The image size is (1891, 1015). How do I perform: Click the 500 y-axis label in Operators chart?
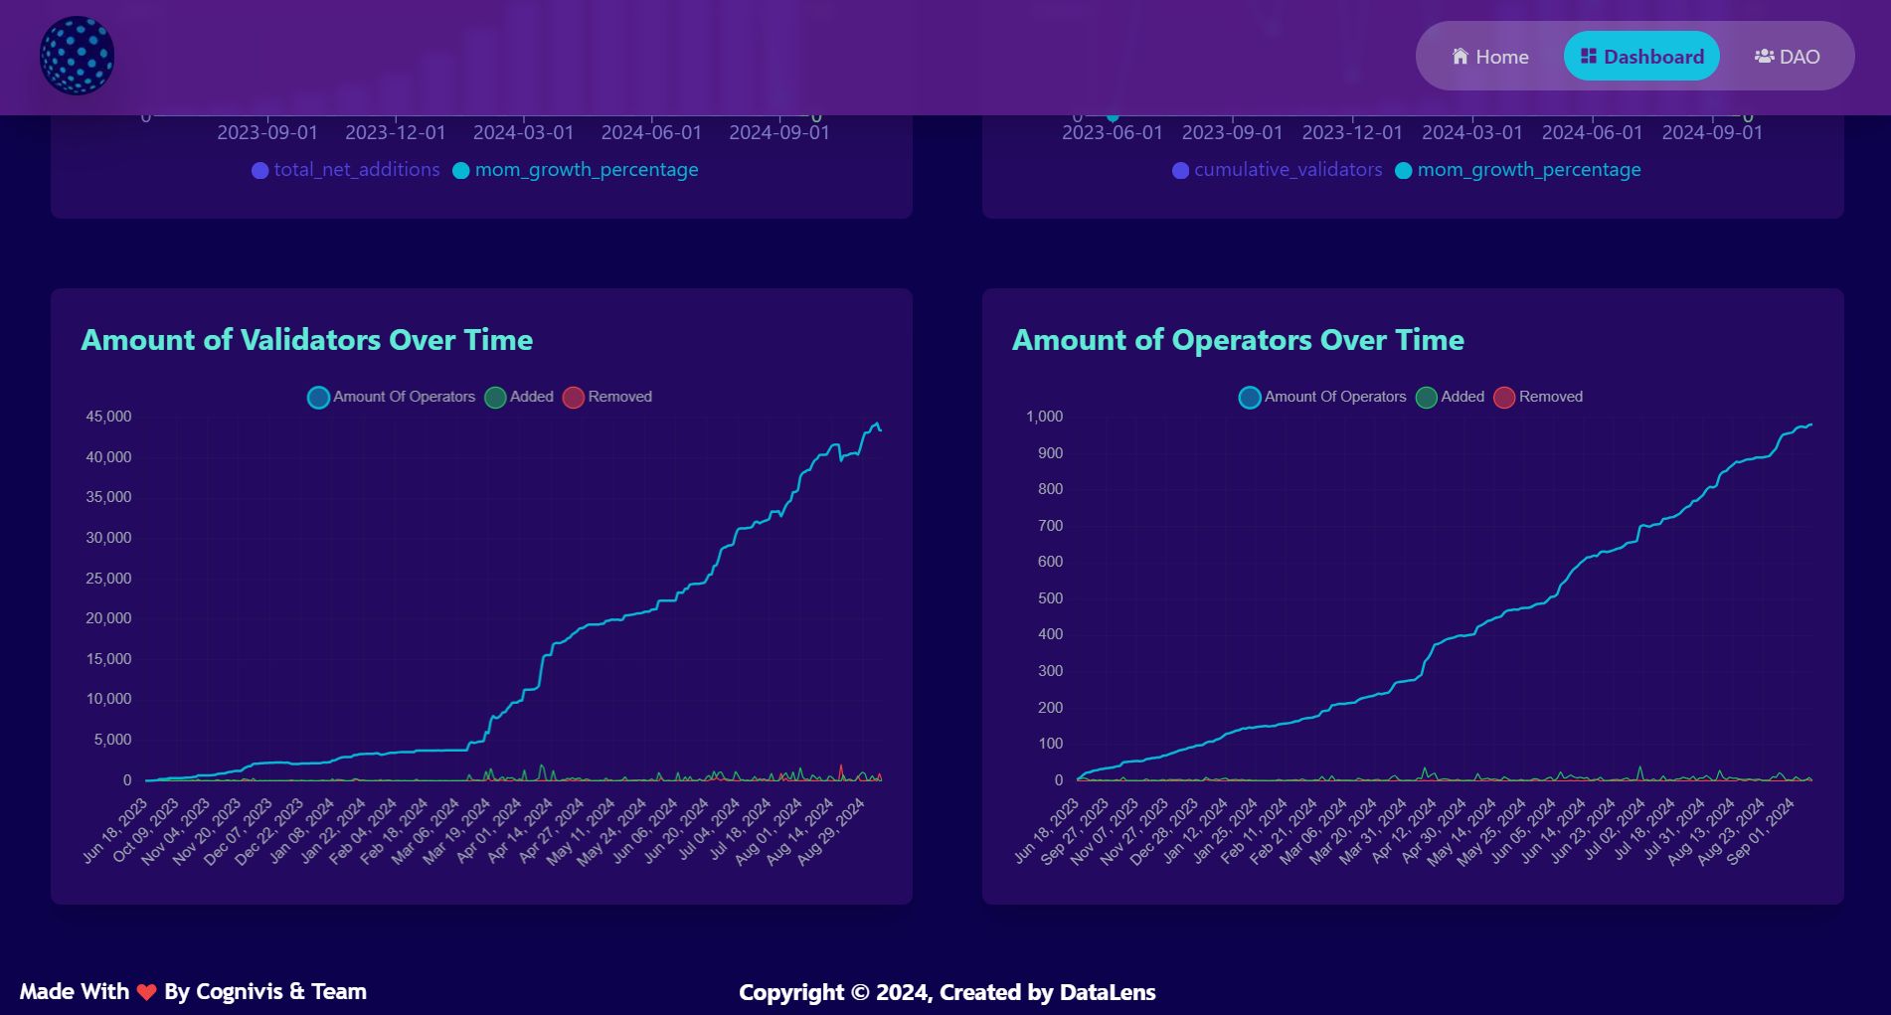point(1050,598)
